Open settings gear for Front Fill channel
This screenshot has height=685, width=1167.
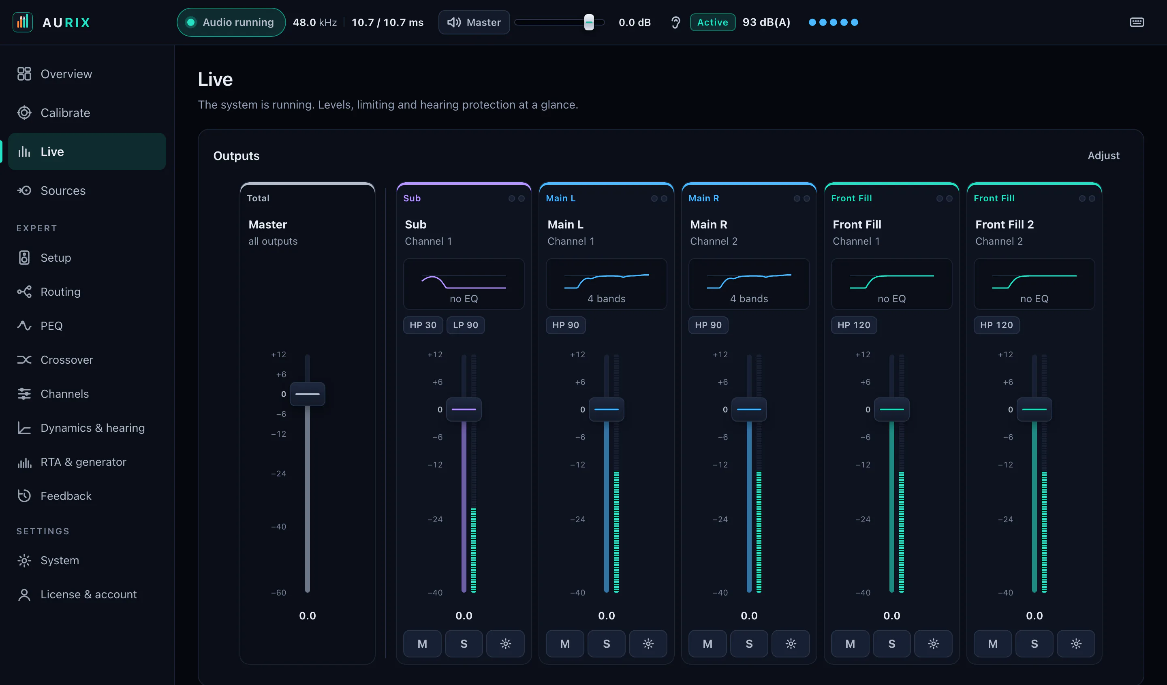(933, 643)
